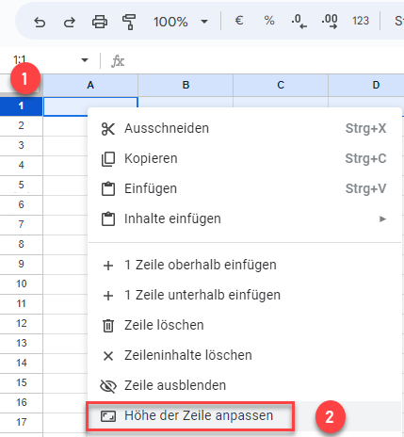The width and height of the screenshot is (404, 437).
Task: Open the 123 number formats menu
Action: (x=361, y=21)
